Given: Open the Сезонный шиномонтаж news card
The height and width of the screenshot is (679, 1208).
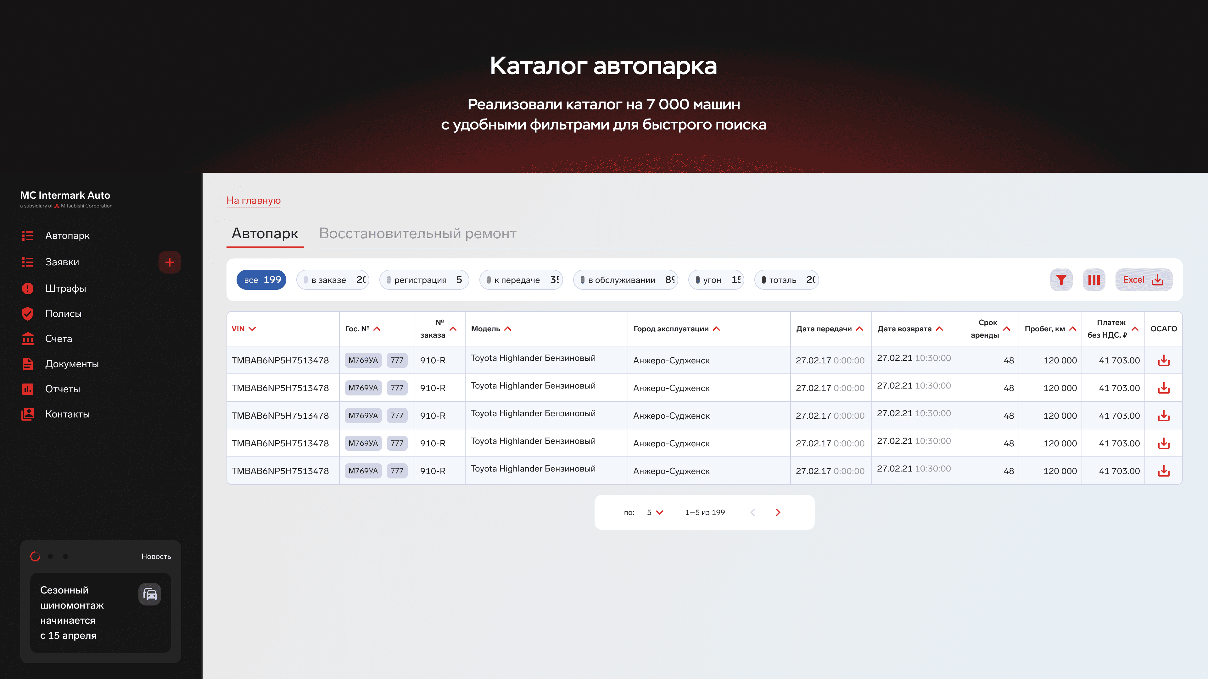Looking at the screenshot, I should [x=100, y=613].
